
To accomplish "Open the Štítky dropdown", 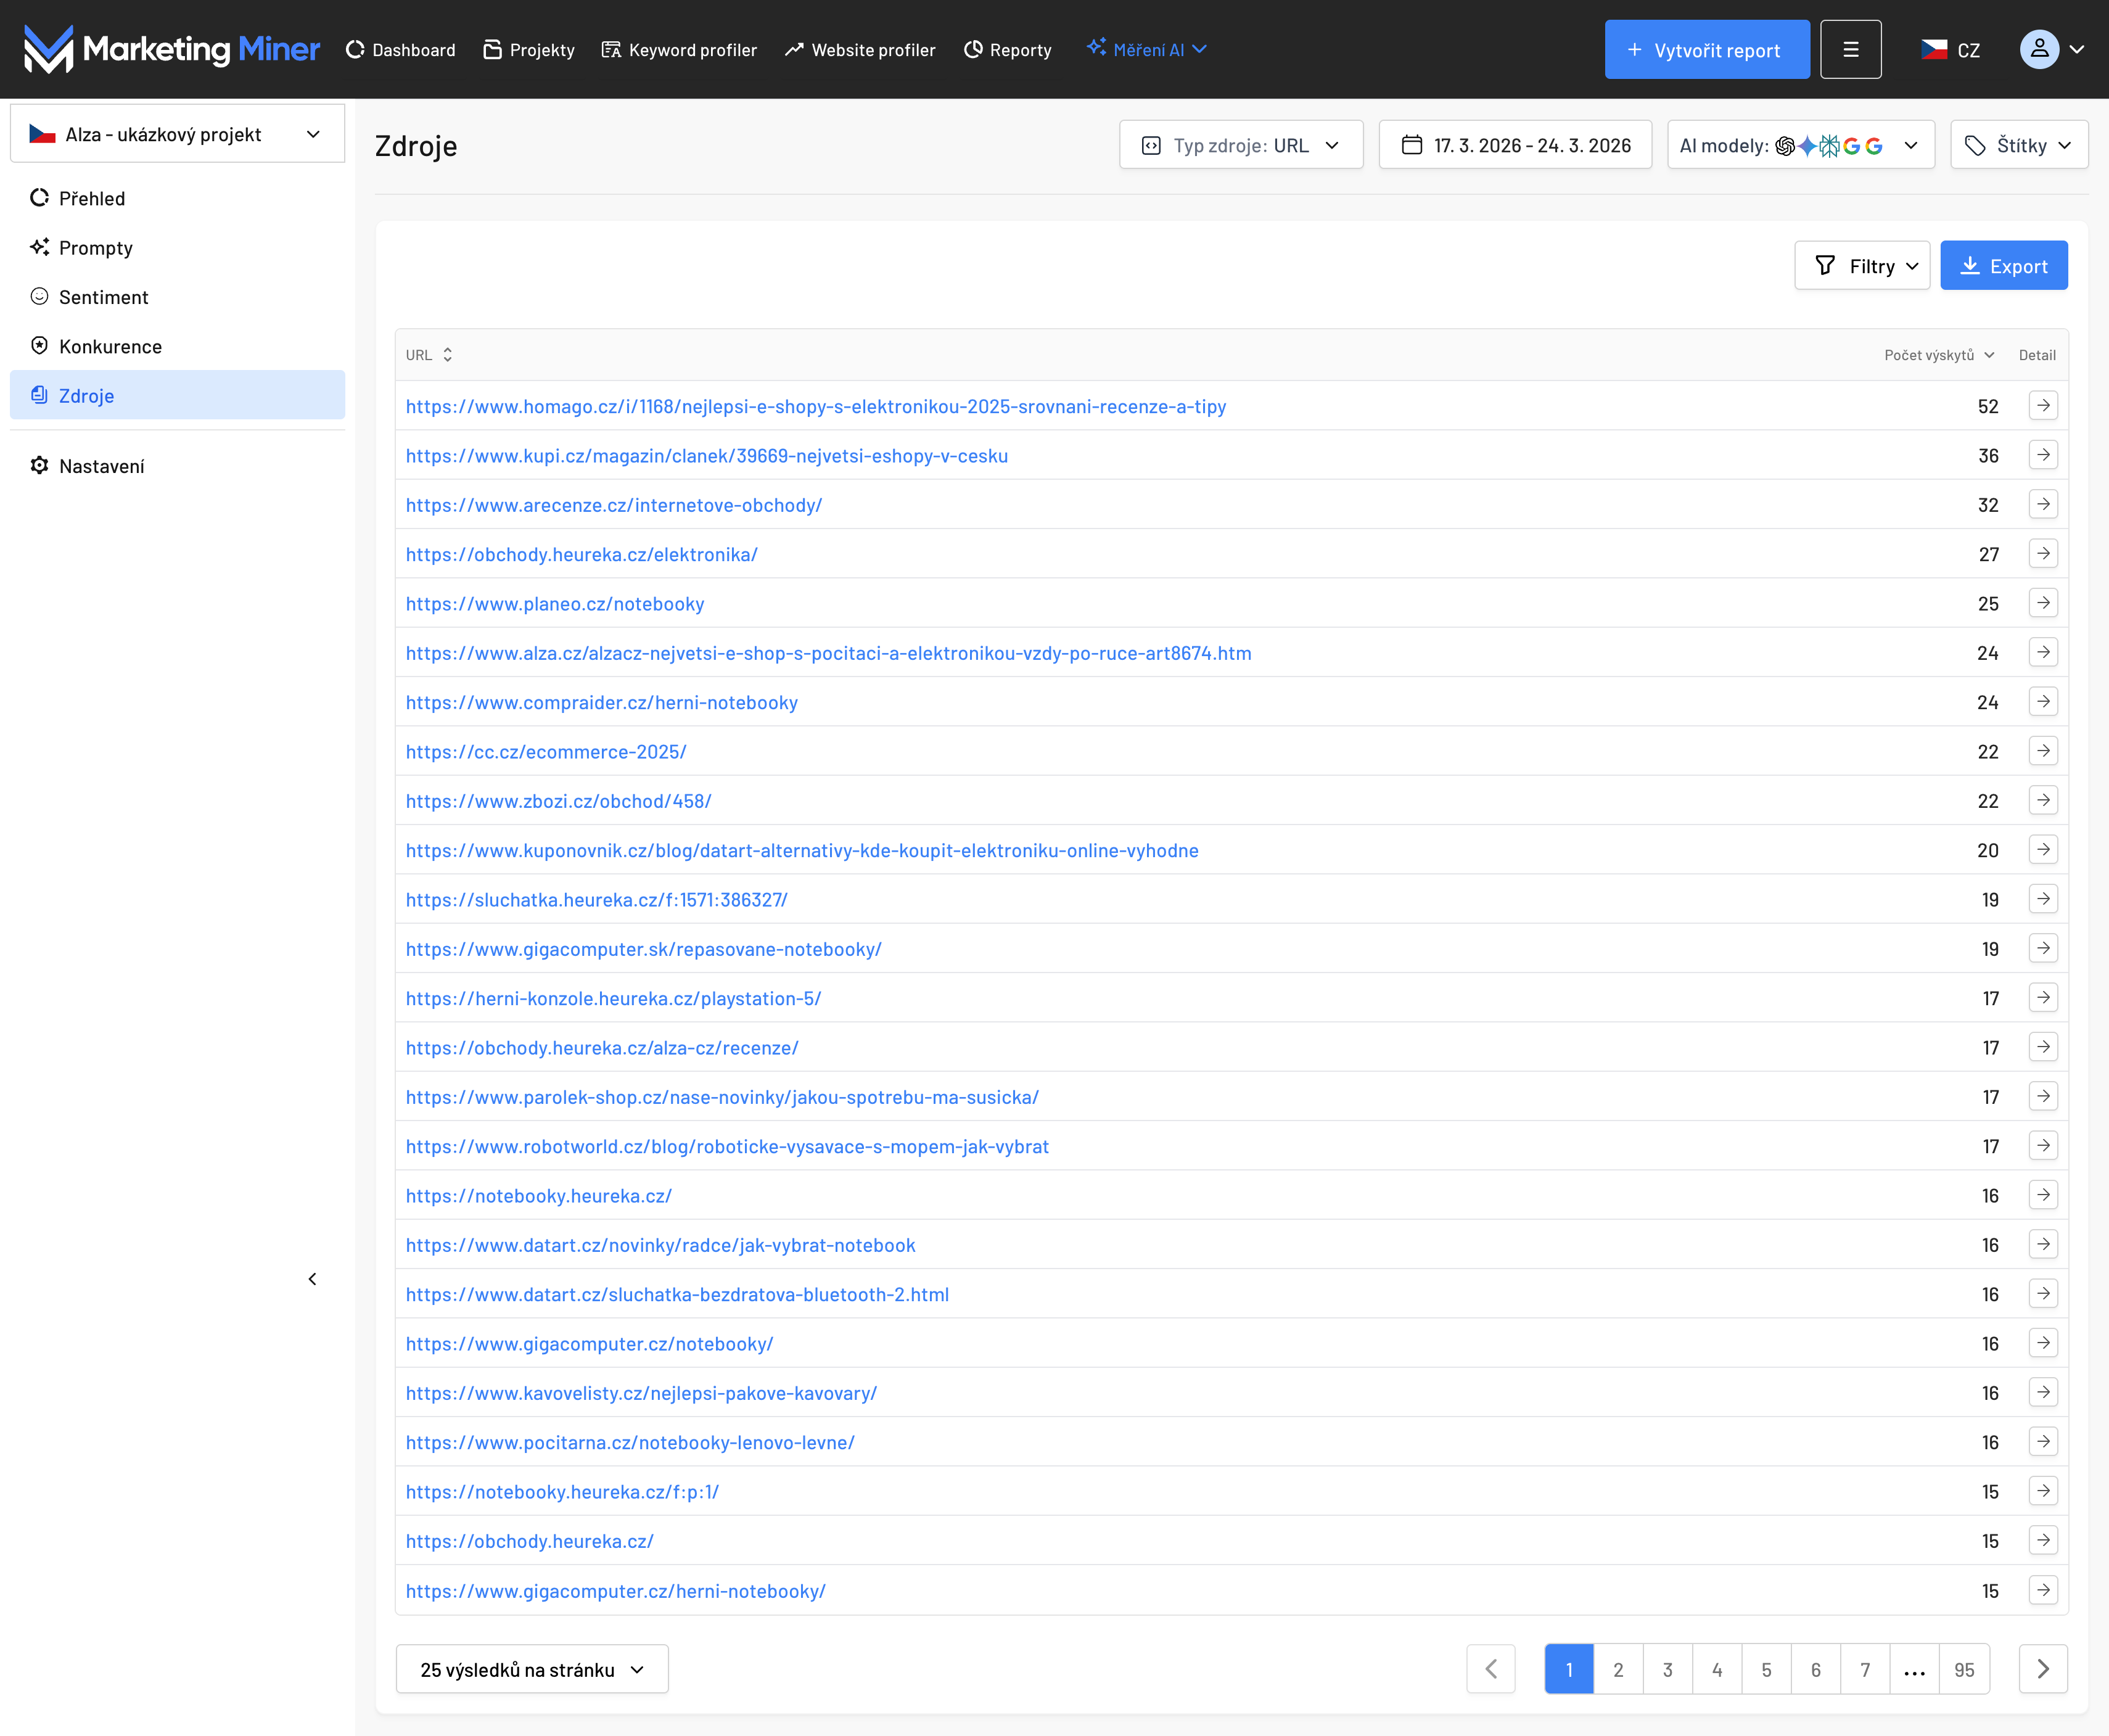I will click(2018, 145).
